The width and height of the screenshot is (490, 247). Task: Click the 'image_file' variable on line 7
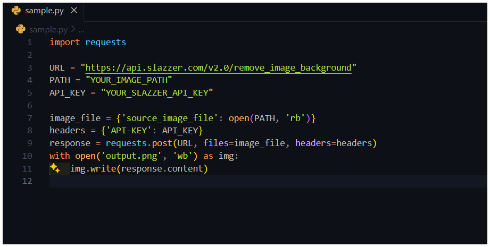coord(75,118)
